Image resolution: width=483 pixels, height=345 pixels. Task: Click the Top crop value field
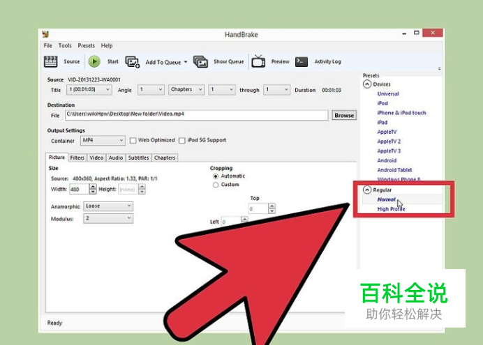(258, 209)
